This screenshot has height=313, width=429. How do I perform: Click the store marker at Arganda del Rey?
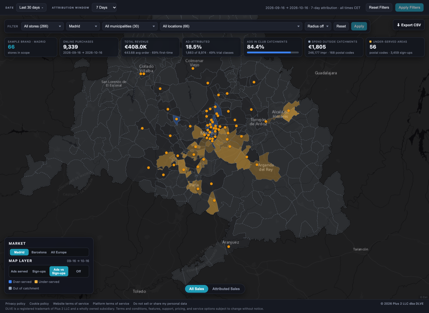(257, 165)
